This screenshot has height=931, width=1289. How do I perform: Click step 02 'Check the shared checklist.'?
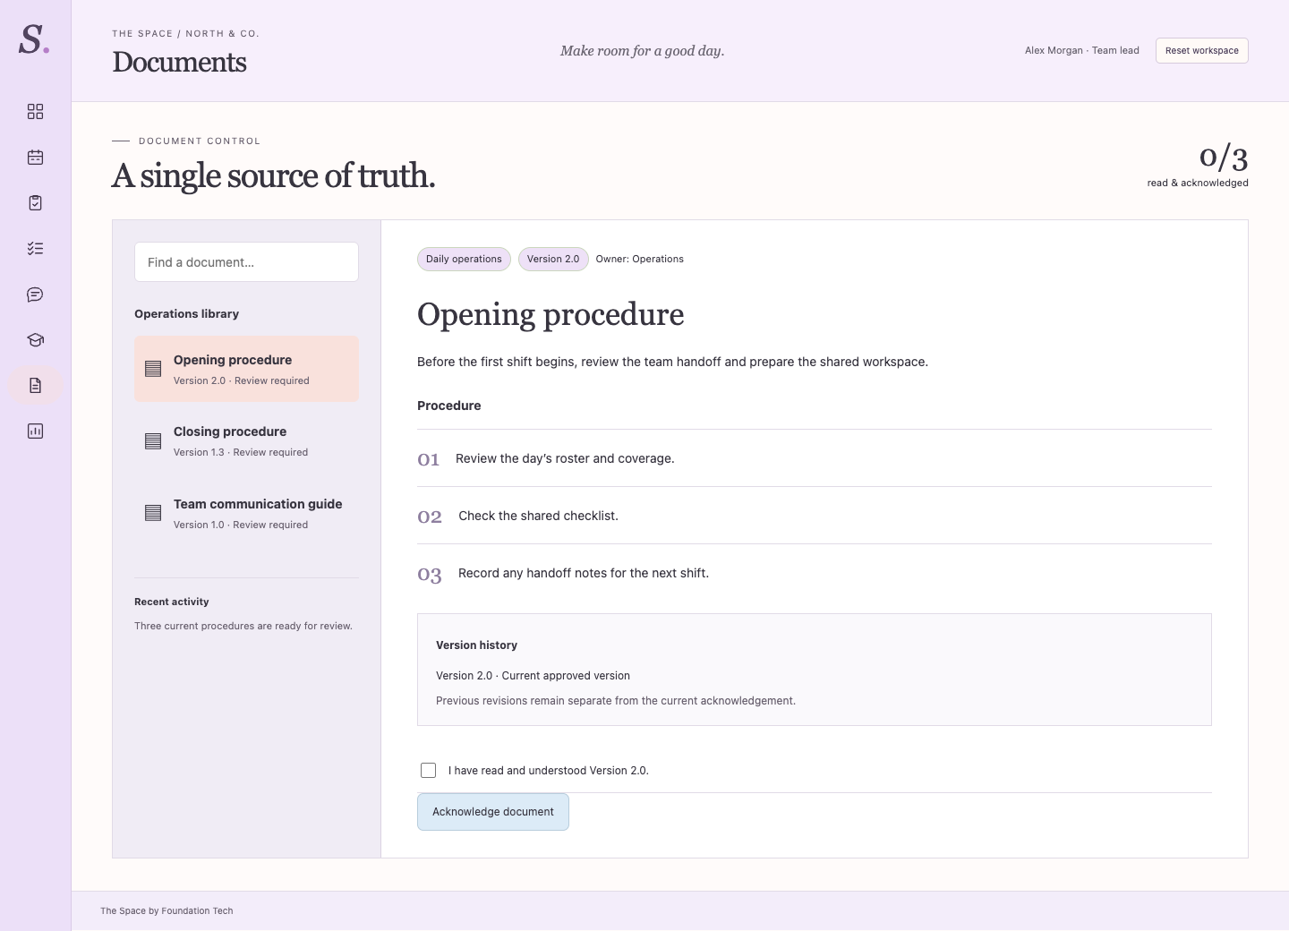tap(815, 516)
